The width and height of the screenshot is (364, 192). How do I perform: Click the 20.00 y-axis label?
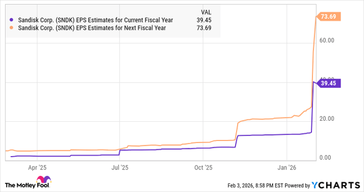click(327, 119)
